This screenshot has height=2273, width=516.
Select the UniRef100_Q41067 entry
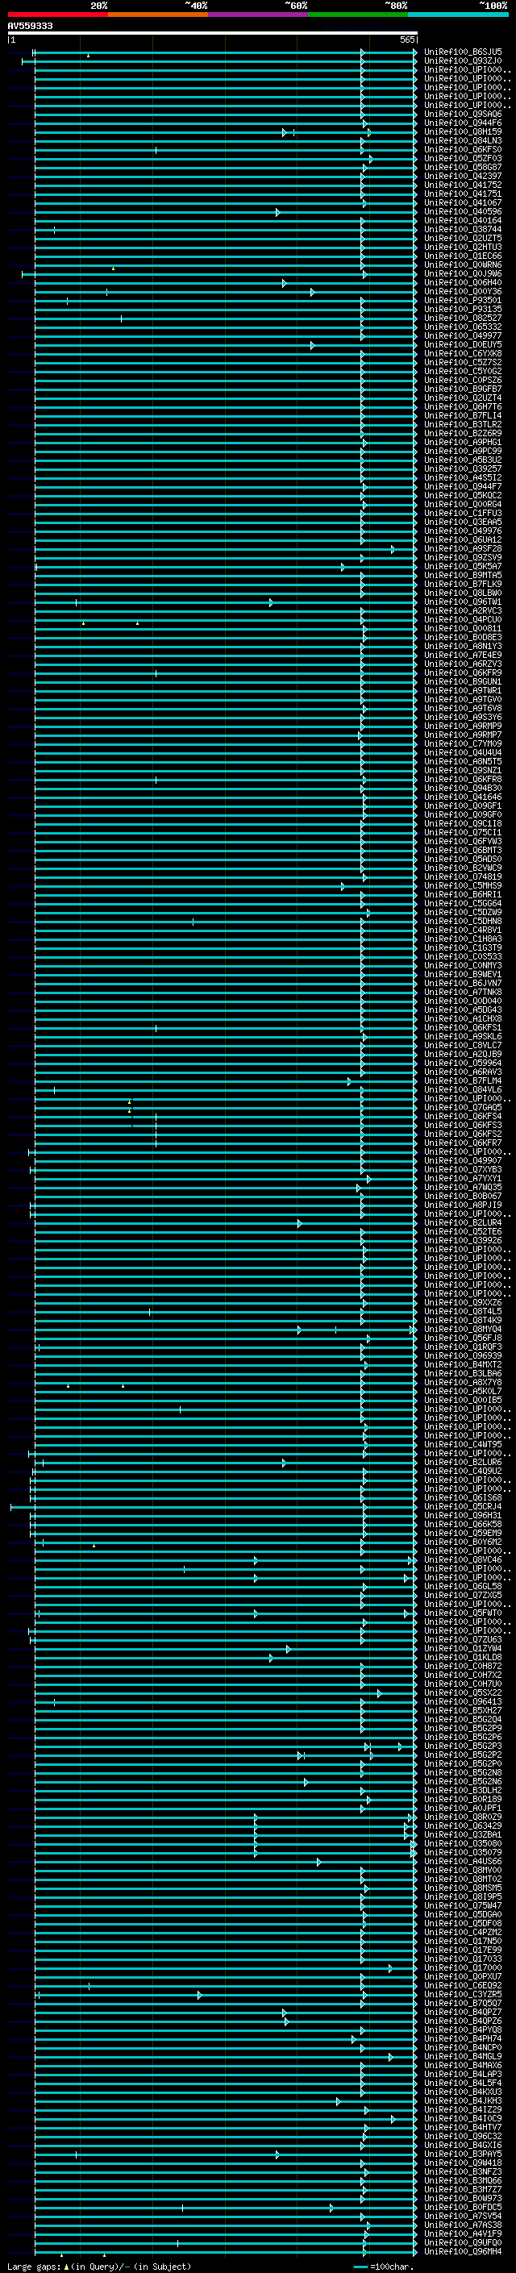[x=463, y=203]
